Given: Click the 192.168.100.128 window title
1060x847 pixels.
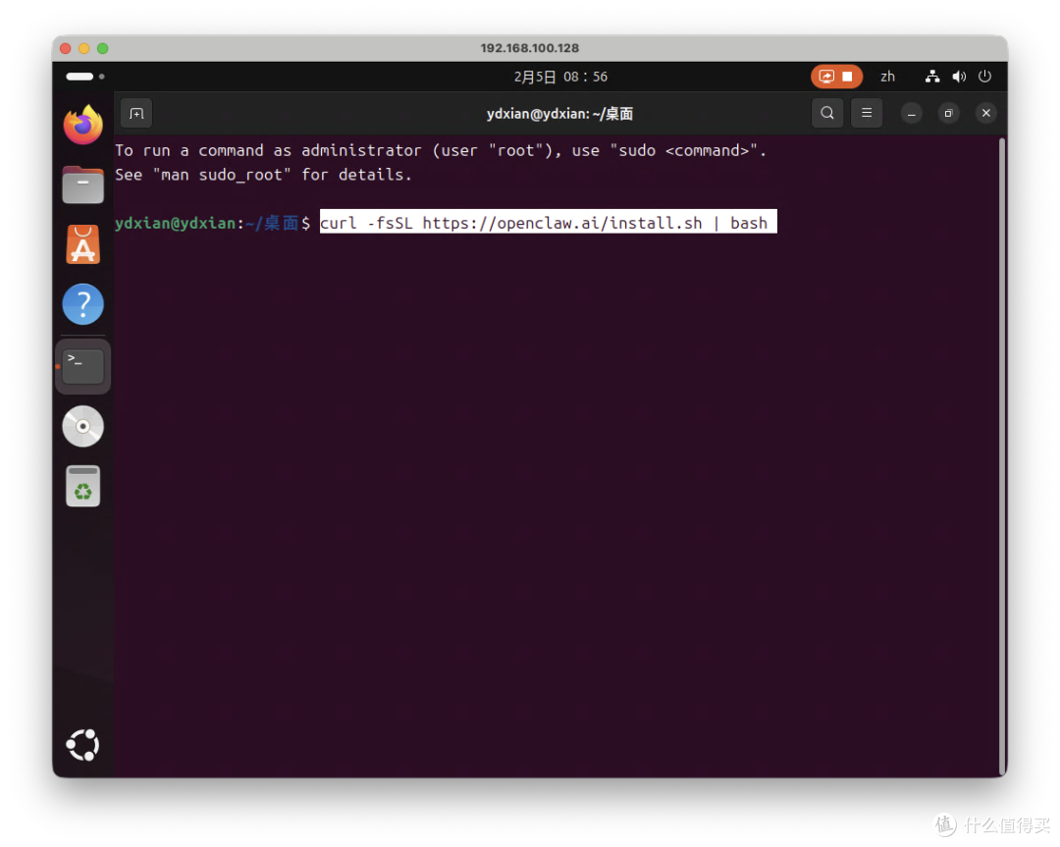Looking at the screenshot, I should point(529,48).
